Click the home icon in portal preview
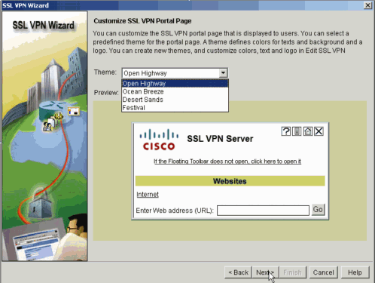The image size is (375, 283). 308,131
